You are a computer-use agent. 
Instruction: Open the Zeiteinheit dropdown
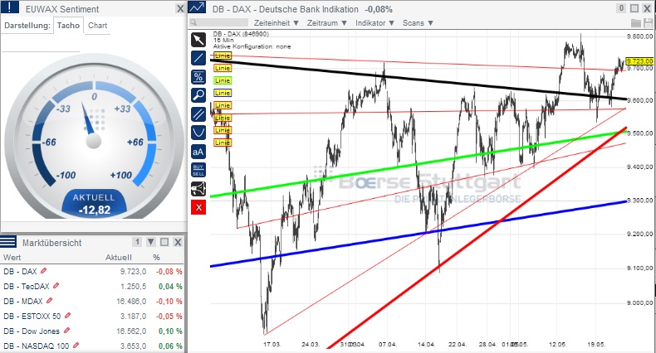point(277,23)
